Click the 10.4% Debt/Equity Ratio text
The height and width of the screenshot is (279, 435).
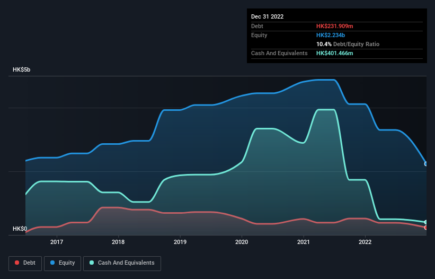[348, 44]
